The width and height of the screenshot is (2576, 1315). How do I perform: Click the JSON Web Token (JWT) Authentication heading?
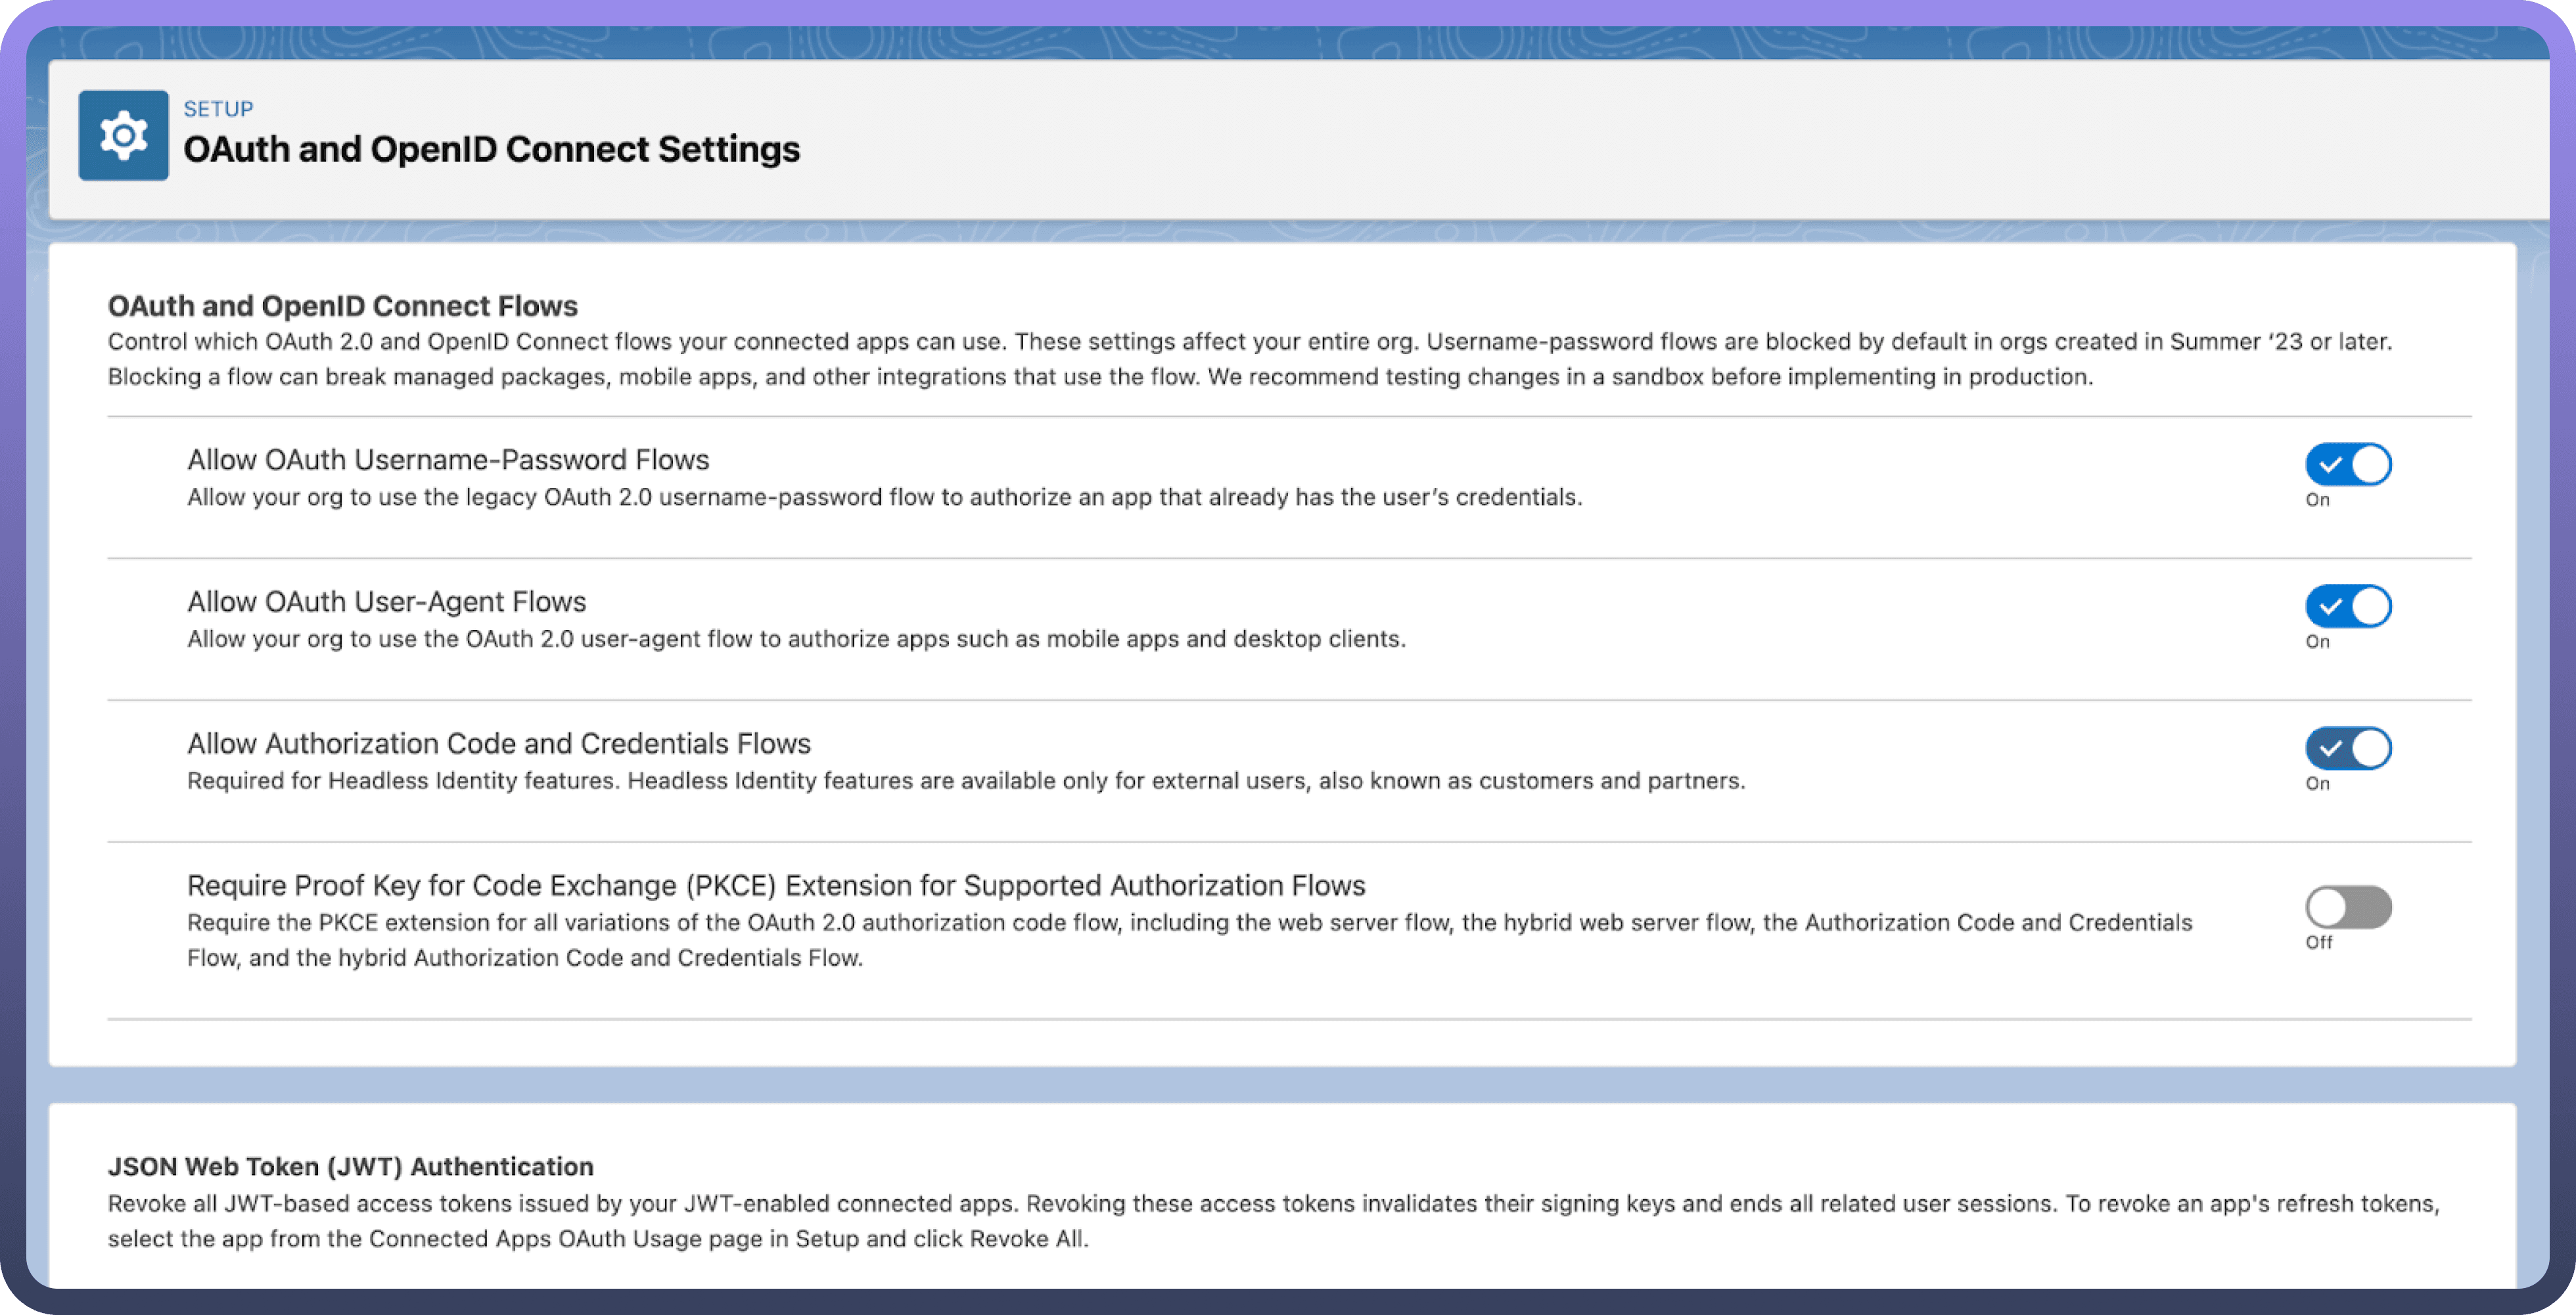[350, 1166]
